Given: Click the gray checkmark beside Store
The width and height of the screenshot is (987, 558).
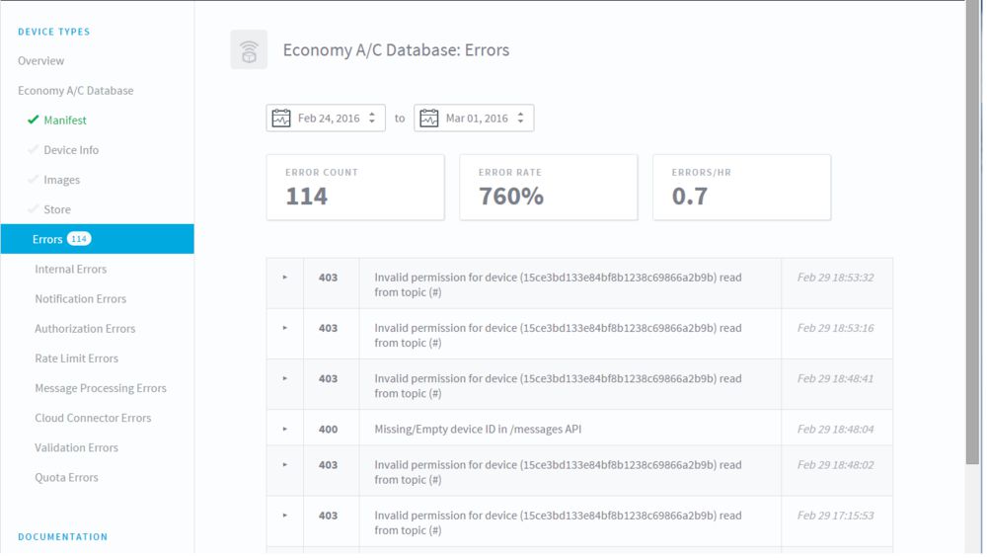Looking at the screenshot, I should point(34,209).
